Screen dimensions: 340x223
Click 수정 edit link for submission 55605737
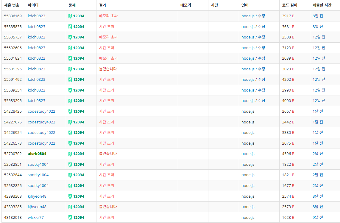261,37
